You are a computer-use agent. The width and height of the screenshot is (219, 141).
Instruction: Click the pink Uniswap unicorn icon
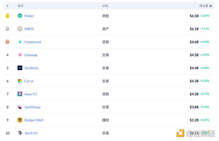(20, 55)
